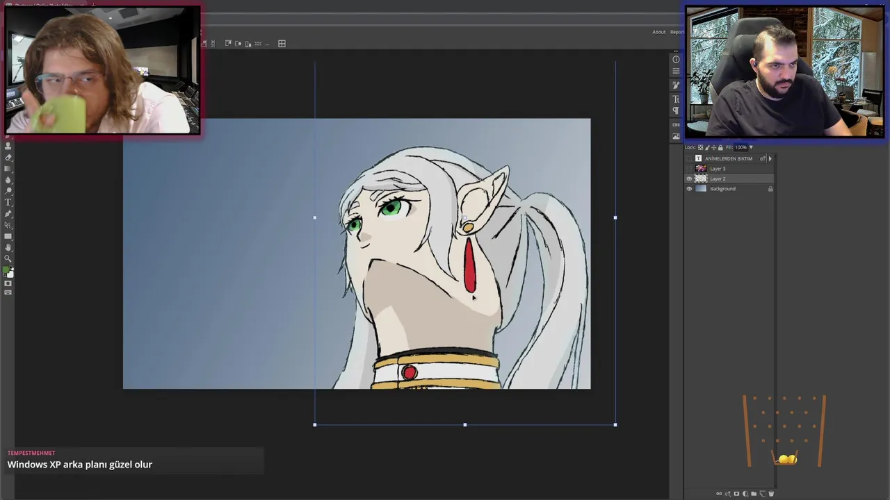Click the white background color swatch
This screenshot has height=500, width=890.
tap(10, 274)
